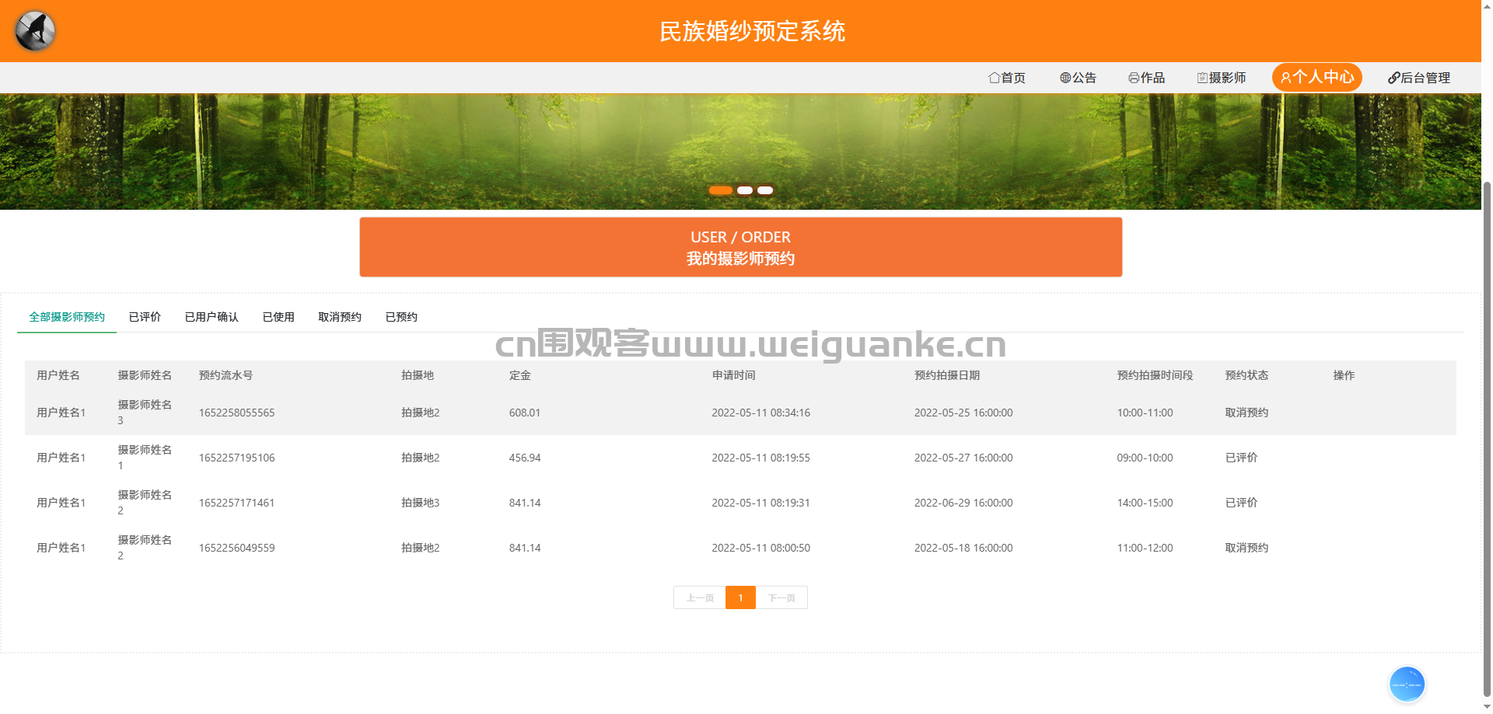This screenshot has height=714, width=1493.
Task: Click the 下一页 next page button
Action: (781, 597)
